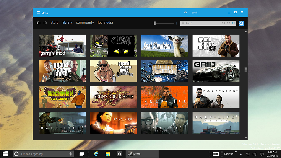Expand the side panel collapse handle
This screenshot has width=281, height=158.
246,69
